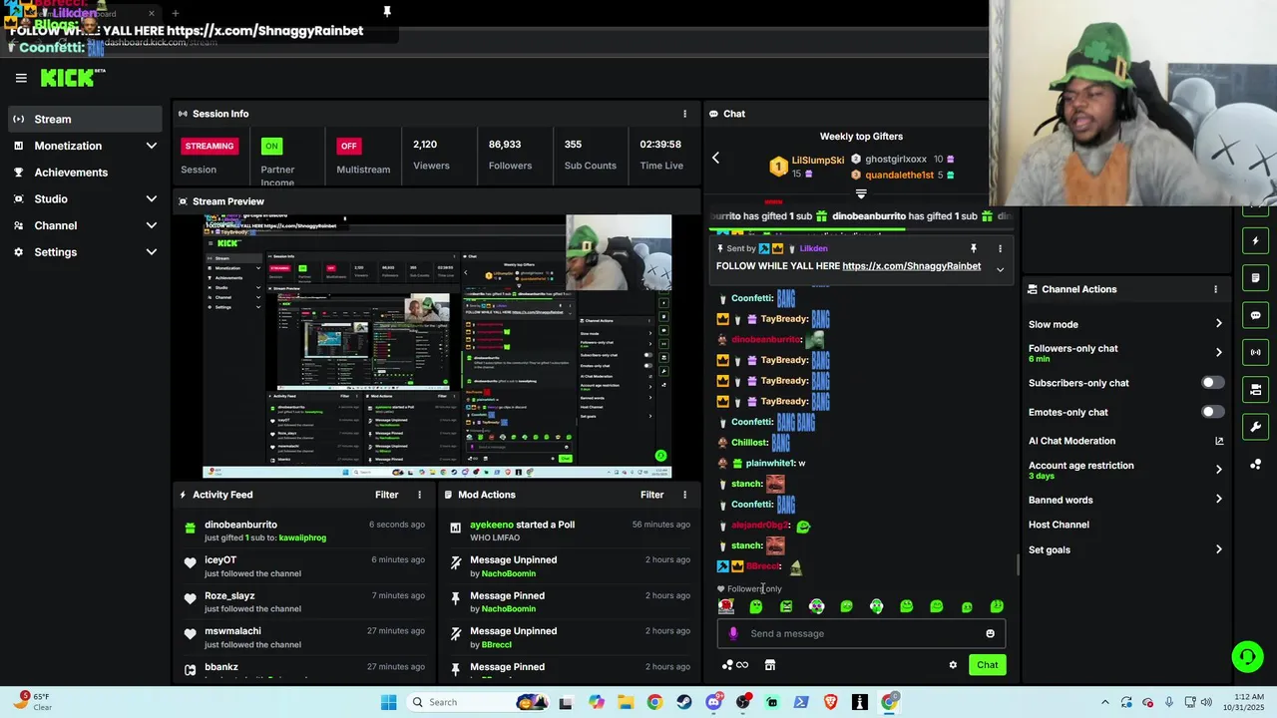Image resolution: width=1277 pixels, height=718 pixels.
Task: Go to previous page of Weekly top Gifters
Action: pos(715,158)
